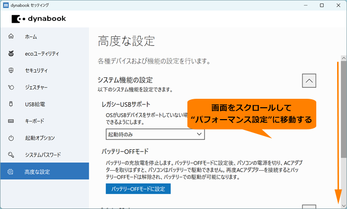347x209 pixels.
Task: Open the セキュリティ menu item
Action: coord(45,70)
